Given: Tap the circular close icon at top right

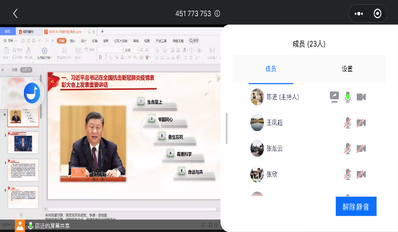Looking at the screenshot, I should pyautogui.click(x=377, y=14).
